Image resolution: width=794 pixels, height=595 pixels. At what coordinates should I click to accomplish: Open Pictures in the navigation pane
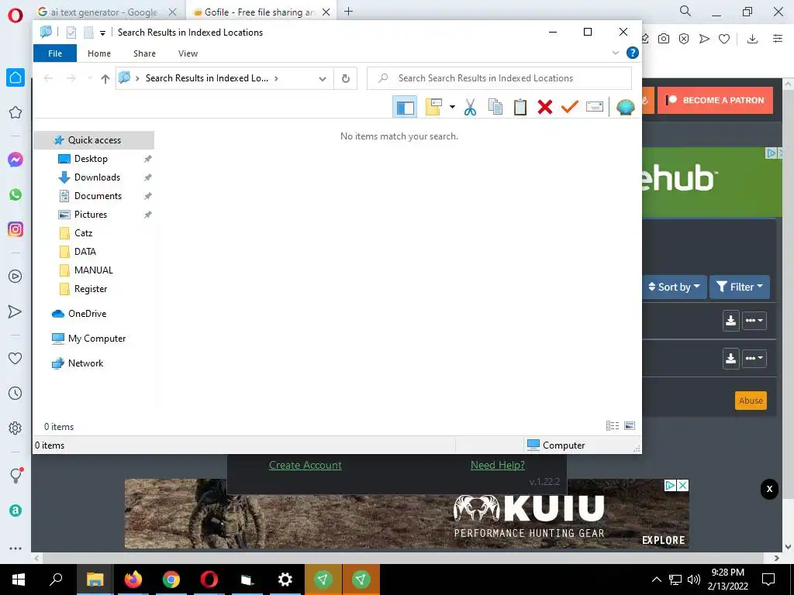90,215
